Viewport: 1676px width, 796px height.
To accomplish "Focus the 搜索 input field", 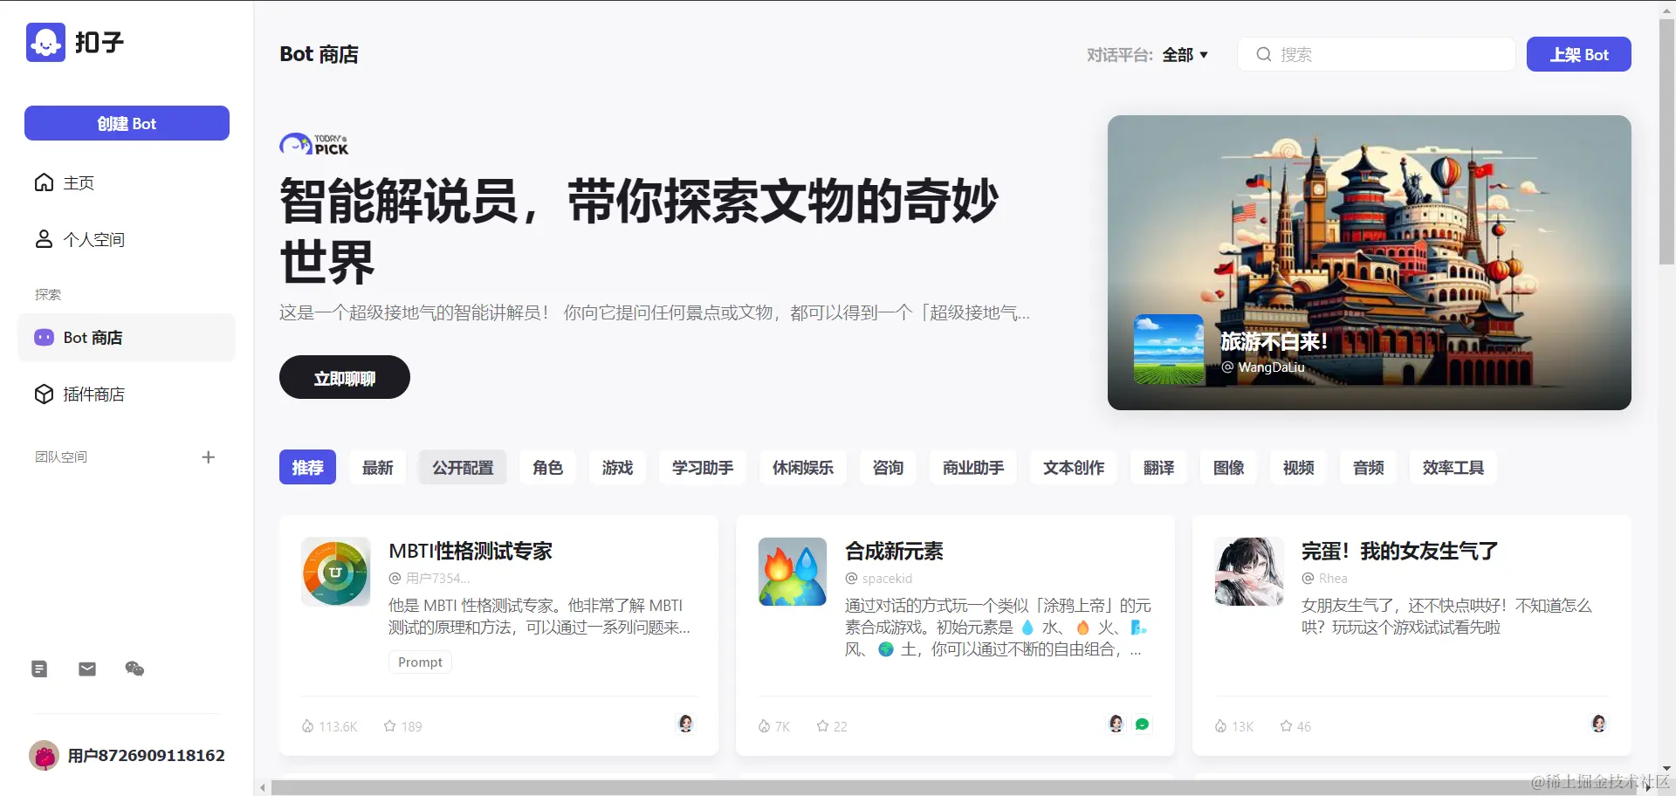I will pos(1377,54).
